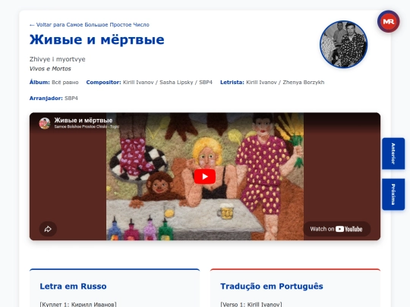The image size is (410, 307).
Task: Click lyricist names Kirill Ivanov / Zhenya Borzykh
Action: click(285, 83)
